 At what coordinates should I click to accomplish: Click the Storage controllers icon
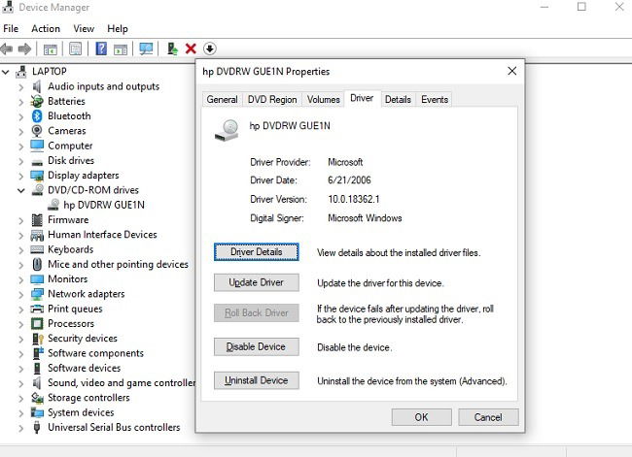coord(37,398)
